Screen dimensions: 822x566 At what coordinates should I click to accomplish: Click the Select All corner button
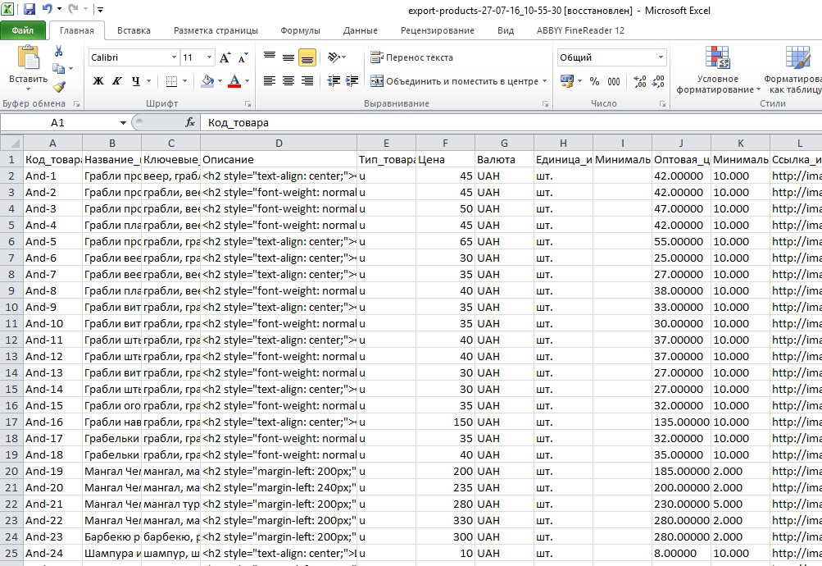coord(11,144)
